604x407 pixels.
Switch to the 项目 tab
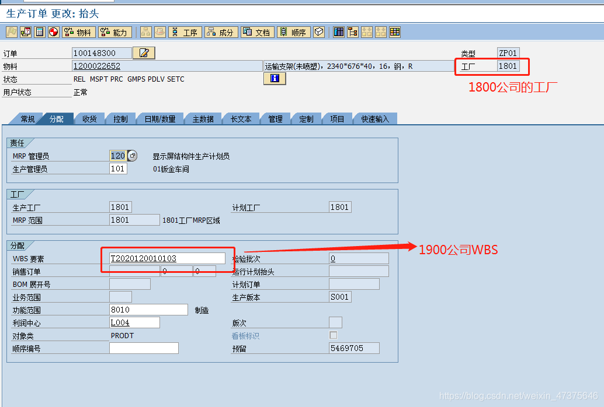(x=338, y=120)
